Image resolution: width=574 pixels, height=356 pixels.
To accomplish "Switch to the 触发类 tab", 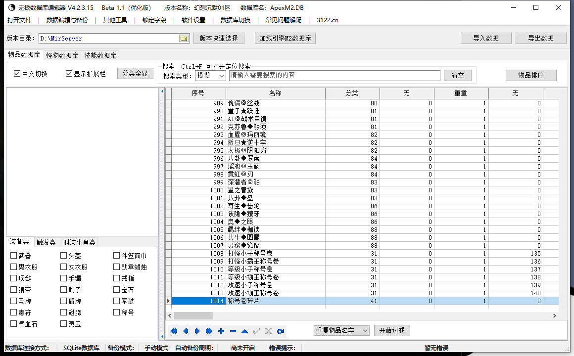I will pos(46,242).
